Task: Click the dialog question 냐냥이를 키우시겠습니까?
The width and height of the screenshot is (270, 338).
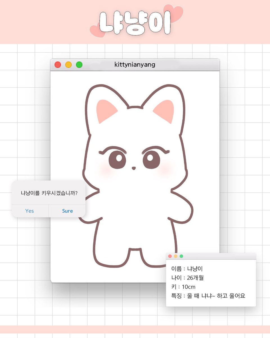Action: (49, 193)
